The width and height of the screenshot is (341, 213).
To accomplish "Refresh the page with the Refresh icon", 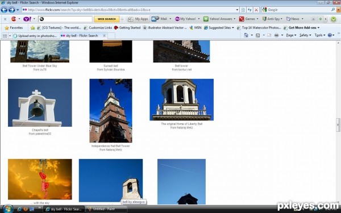I will 249,10.
